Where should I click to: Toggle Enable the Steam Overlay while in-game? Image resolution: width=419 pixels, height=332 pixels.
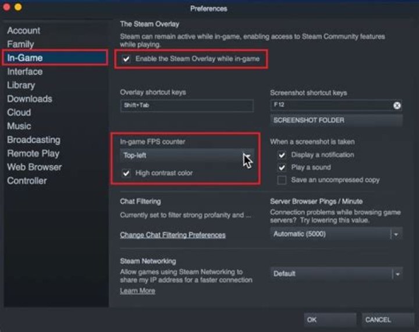coord(126,59)
